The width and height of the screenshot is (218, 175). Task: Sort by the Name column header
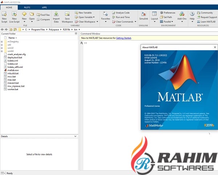12,38
